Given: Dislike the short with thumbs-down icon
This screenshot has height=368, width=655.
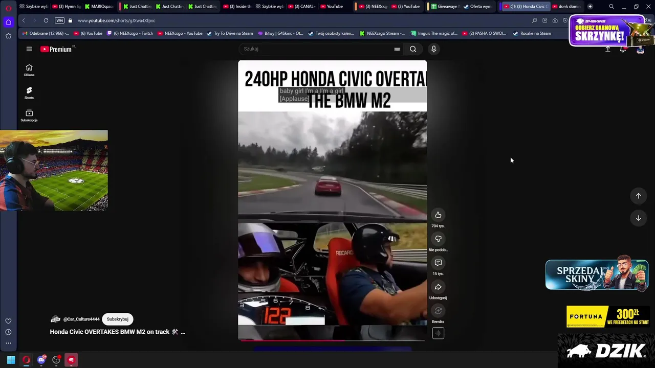Looking at the screenshot, I should 438,239.
